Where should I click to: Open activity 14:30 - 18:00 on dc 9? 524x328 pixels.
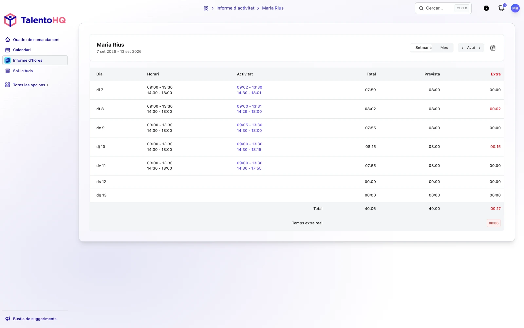point(250,131)
